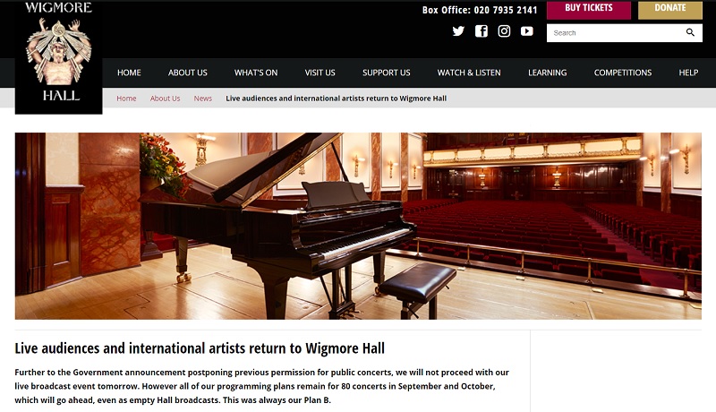This screenshot has width=716, height=412.
Task: Open the What's On menu
Action: [256, 73]
